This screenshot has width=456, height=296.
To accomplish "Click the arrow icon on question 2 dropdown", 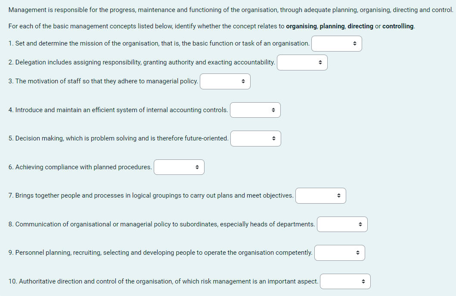I will coord(320,62).
